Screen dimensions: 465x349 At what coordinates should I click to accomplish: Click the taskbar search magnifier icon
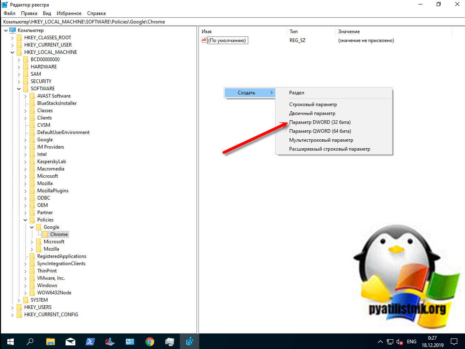point(30,342)
